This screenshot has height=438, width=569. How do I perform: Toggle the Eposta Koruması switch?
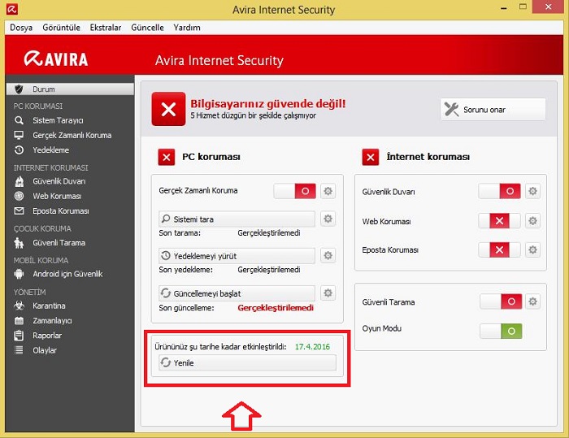pyautogui.click(x=499, y=249)
